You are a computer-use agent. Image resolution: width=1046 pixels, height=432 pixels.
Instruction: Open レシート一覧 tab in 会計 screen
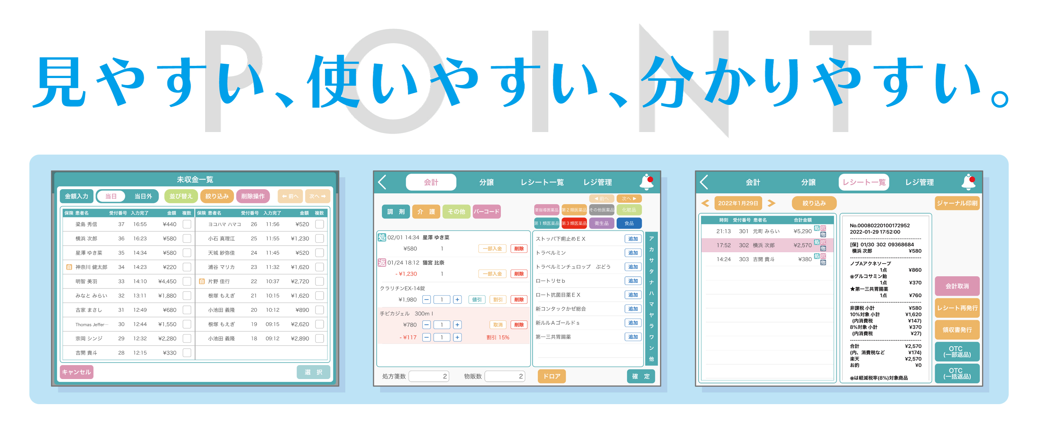542,182
